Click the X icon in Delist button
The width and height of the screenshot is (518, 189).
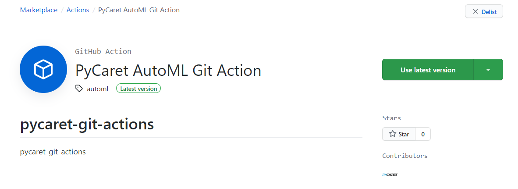[475, 12]
